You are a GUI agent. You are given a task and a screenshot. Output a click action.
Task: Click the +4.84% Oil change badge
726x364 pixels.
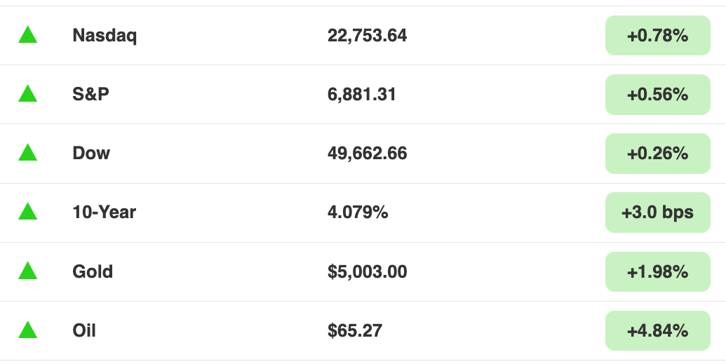[657, 330]
